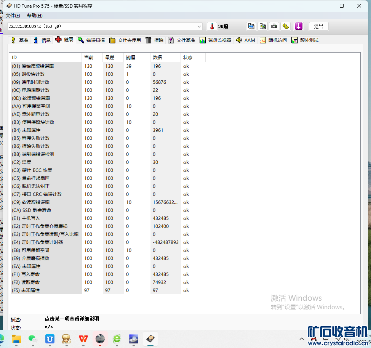This screenshot has width=371, height=348.
Task: Select the (E4) 定时工作负载计时器 row
Action: (108, 242)
